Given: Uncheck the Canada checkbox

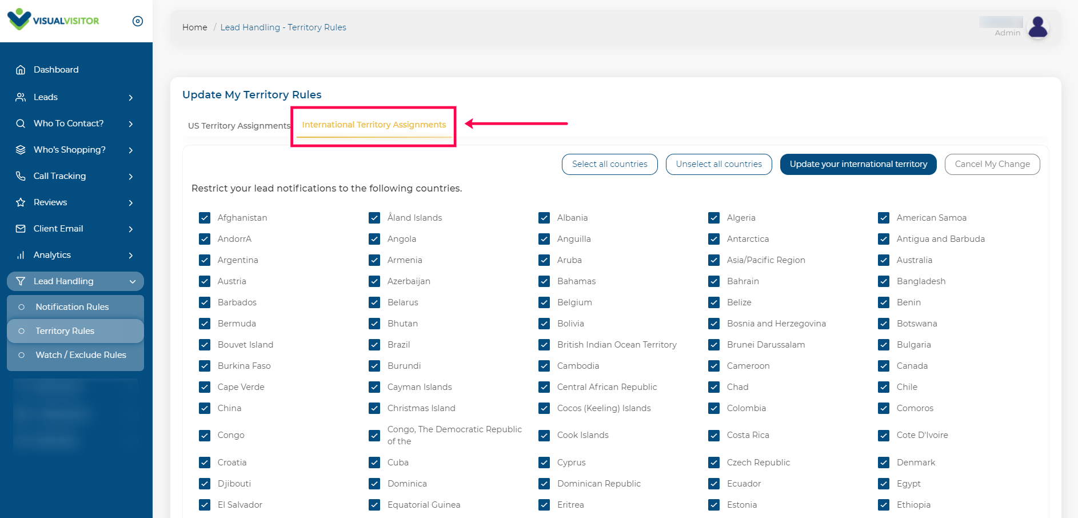Looking at the screenshot, I should pos(884,366).
